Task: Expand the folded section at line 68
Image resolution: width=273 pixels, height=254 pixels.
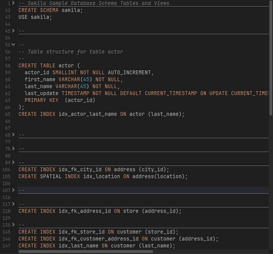Action: 13,135
